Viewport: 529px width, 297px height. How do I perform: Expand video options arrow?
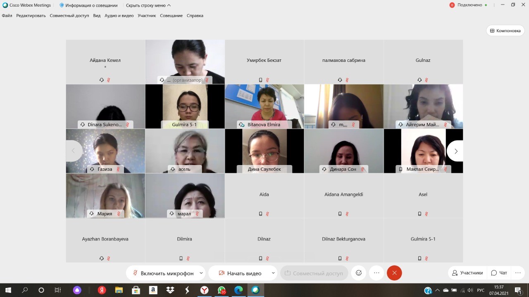273,273
